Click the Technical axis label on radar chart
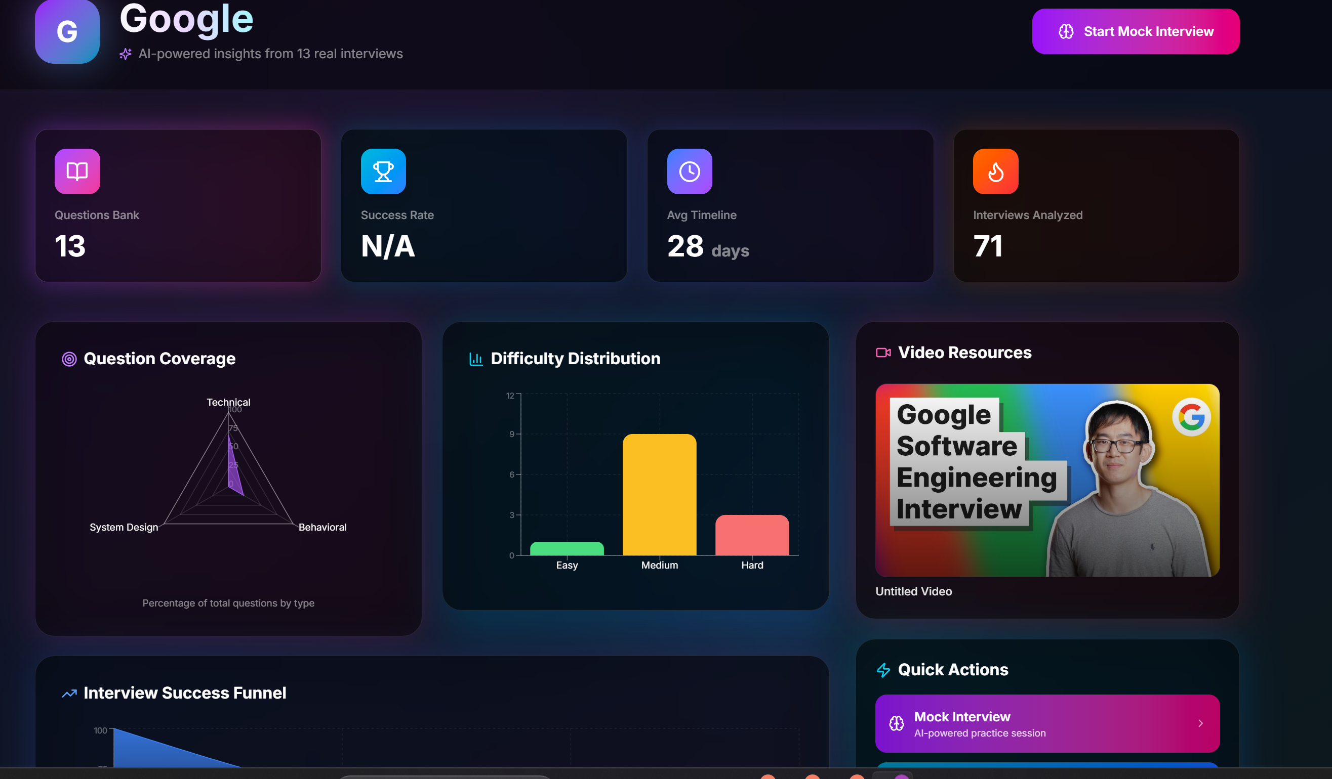 228,403
